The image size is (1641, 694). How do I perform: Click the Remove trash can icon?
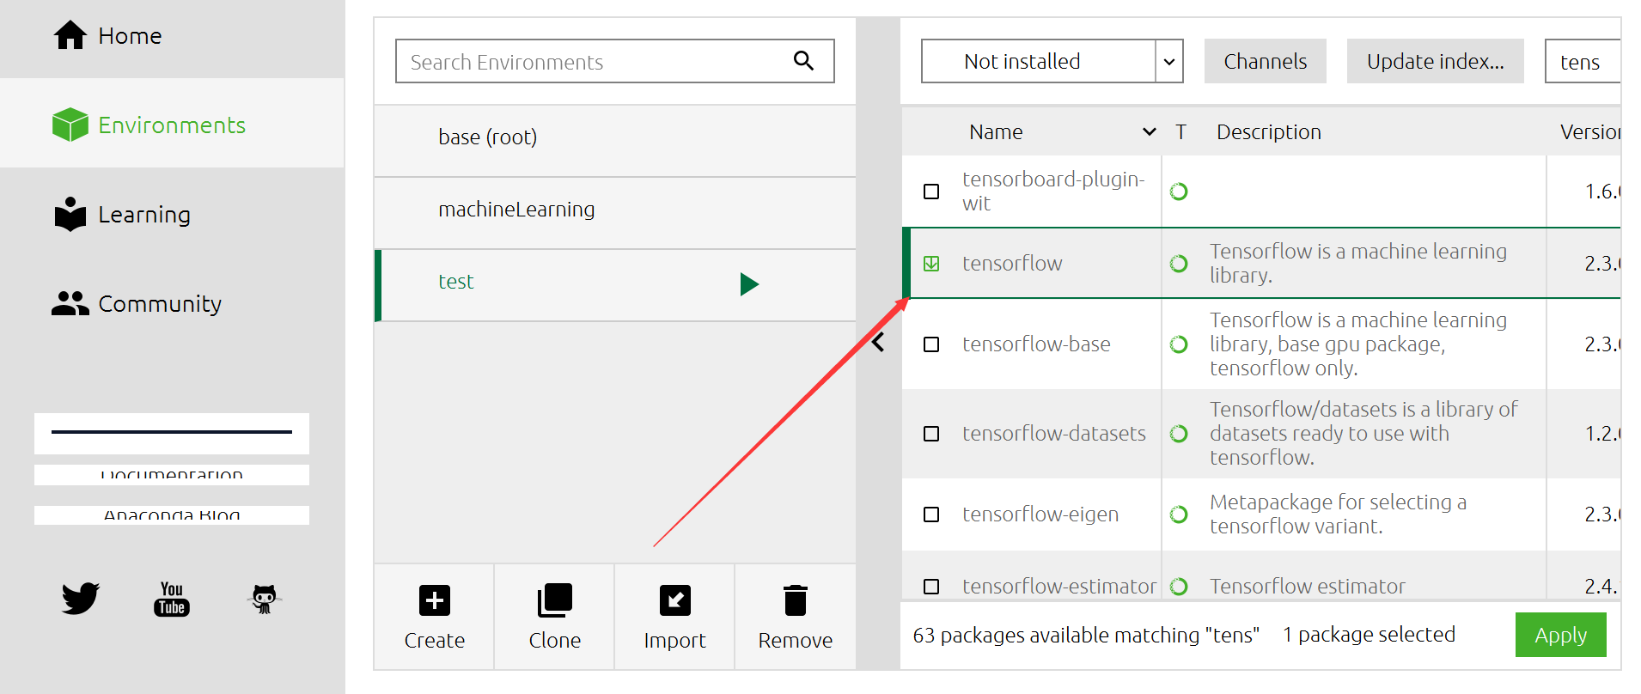pos(796,600)
